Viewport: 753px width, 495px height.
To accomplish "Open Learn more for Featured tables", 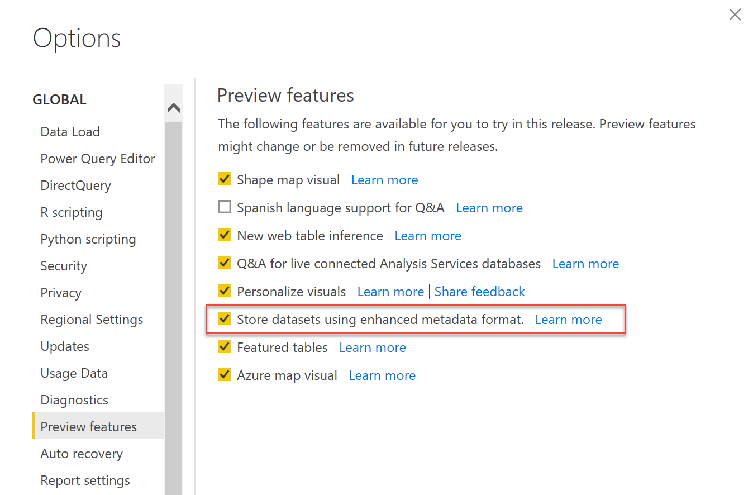I will (x=373, y=348).
